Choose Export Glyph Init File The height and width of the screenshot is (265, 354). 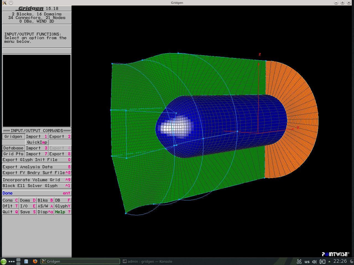37,160
